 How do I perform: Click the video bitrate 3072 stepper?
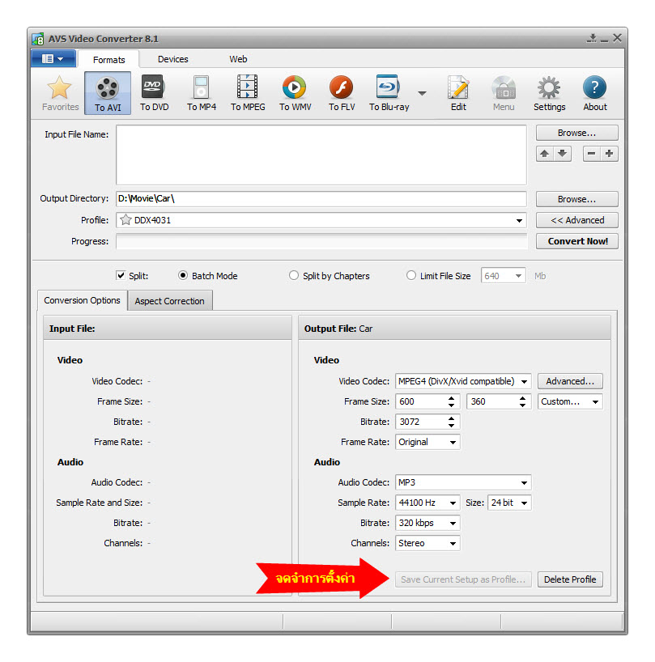[452, 422]
